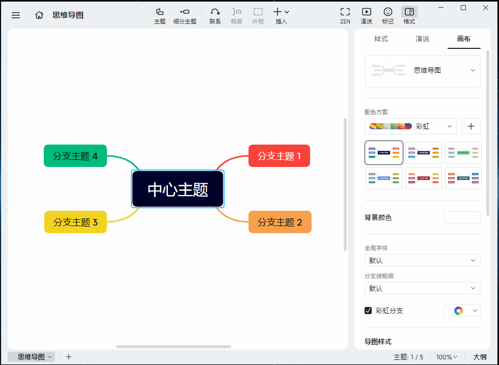The image size is (499, 365).
Task: Insert a relationship using 联系 icon
Action: [x=215, y=16]
